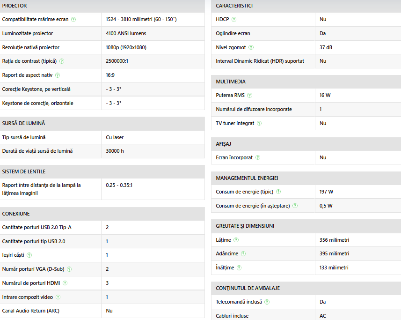Image resolution: width=401 pixels, height=320 pixels.
Task: Click the Lățime help icon
Action: pos(236,240)
